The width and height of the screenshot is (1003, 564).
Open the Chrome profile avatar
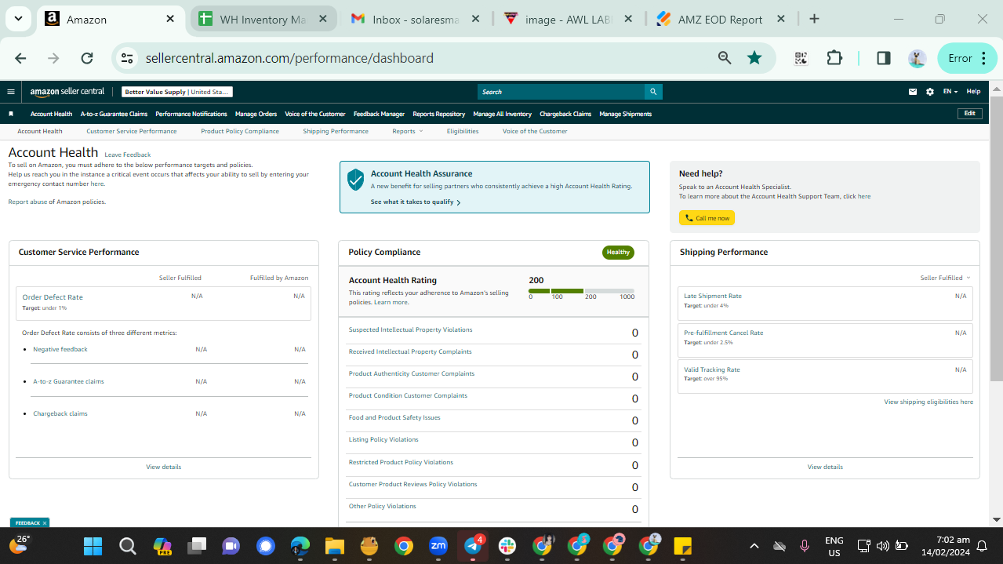918,58
